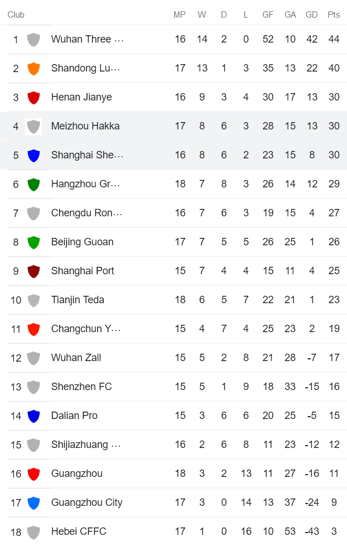Screen dimensions: 347x549
Task: Select the Shandong Luneng orange shield icon
Action: pyautogui.click(x=34, y=68)
